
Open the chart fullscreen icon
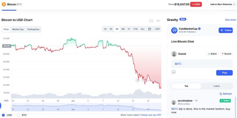point(151,21)
